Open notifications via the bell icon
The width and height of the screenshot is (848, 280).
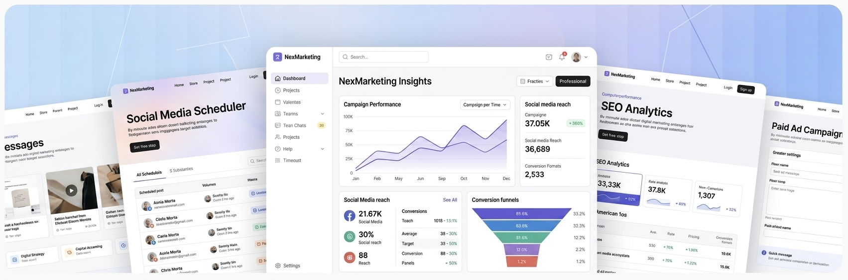coord(562,57)
